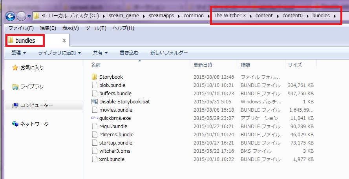
Task: Select witcher3.bms file name
Action: (115, 151)
